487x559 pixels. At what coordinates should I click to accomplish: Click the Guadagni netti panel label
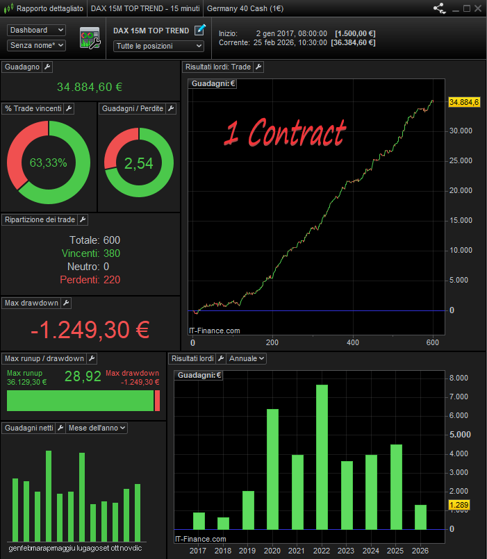(x=28, y=428)
